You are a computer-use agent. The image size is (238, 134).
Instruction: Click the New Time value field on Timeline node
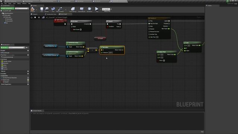coord(157,37)
